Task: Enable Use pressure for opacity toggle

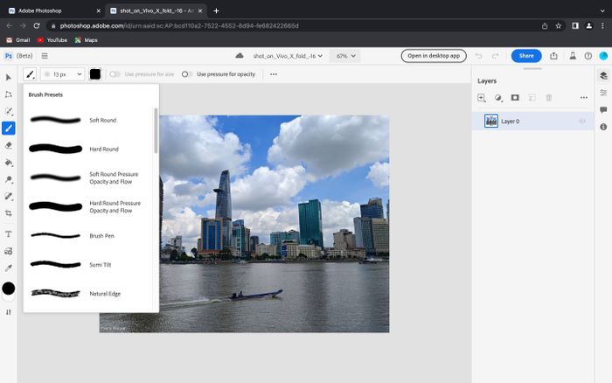Action: [x=187, y=74]
